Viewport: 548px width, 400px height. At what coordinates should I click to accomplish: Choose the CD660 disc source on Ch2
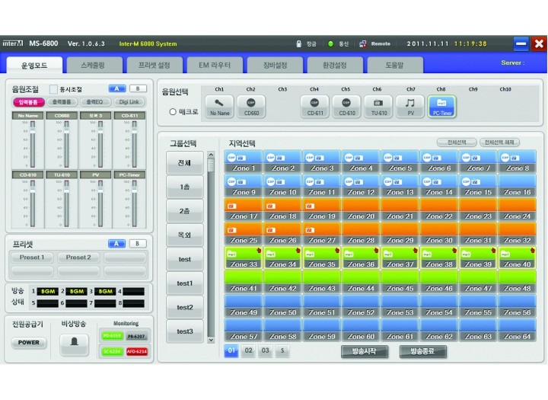(x=251, y=106)
